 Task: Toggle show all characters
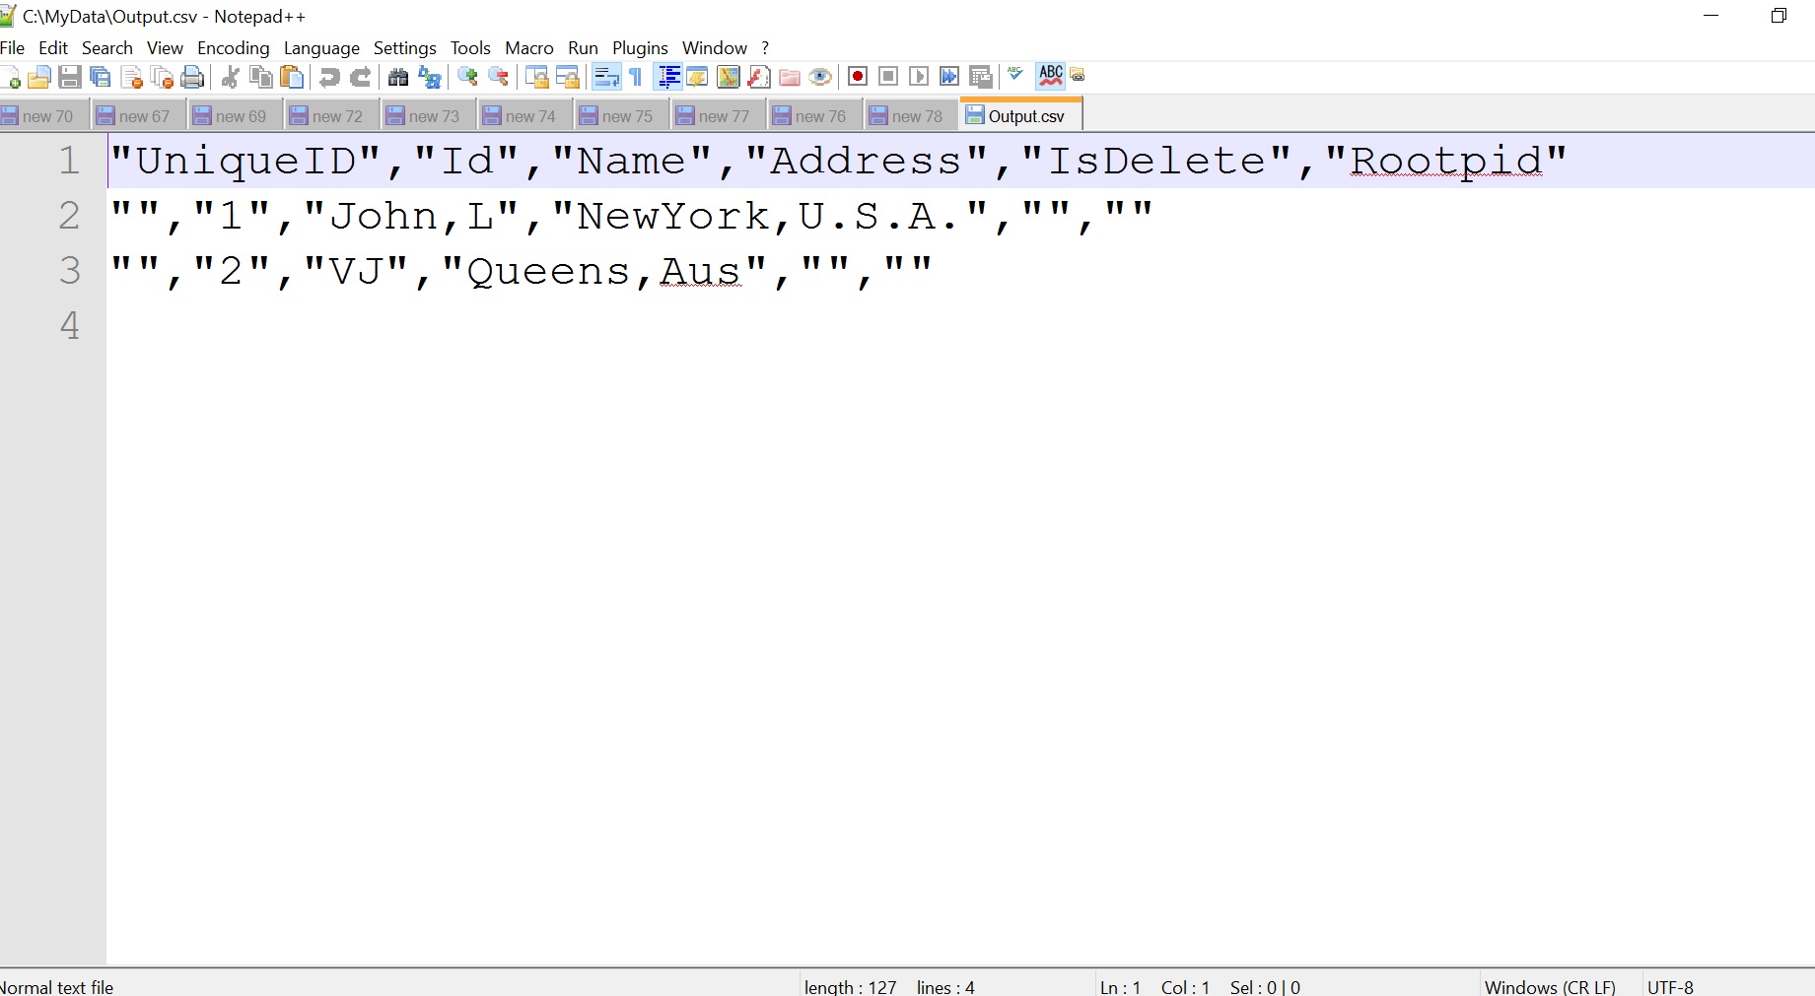[635, 77]
